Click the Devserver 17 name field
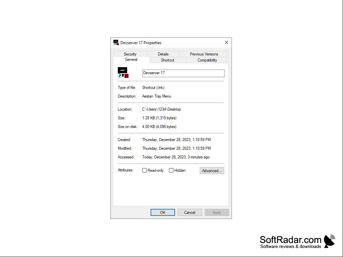Viewport: 343px width, 257px height. click(x=183, y=73)
